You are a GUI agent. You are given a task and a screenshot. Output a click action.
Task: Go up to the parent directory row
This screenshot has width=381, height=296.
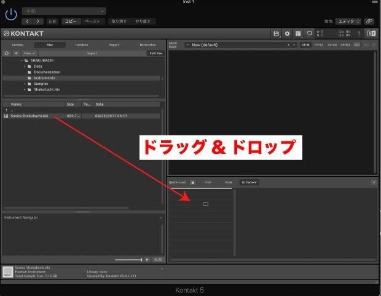pyautogui.click(x=81, y=110)
